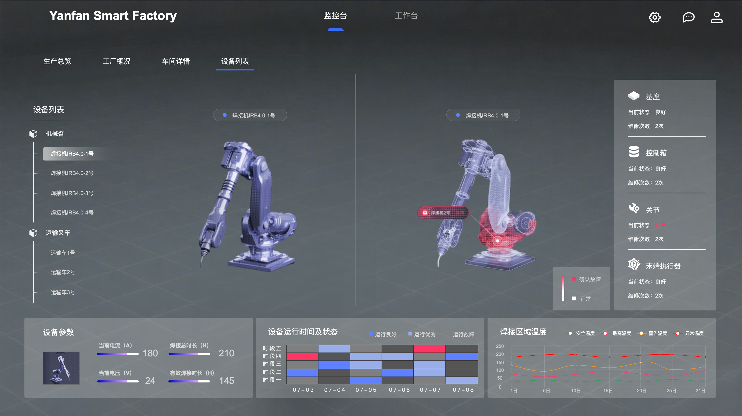Click the robot arm thumbnail in 设备参数
Viewport: 742px width, 416px height.
pyautogui.click(x=61, y=368)
